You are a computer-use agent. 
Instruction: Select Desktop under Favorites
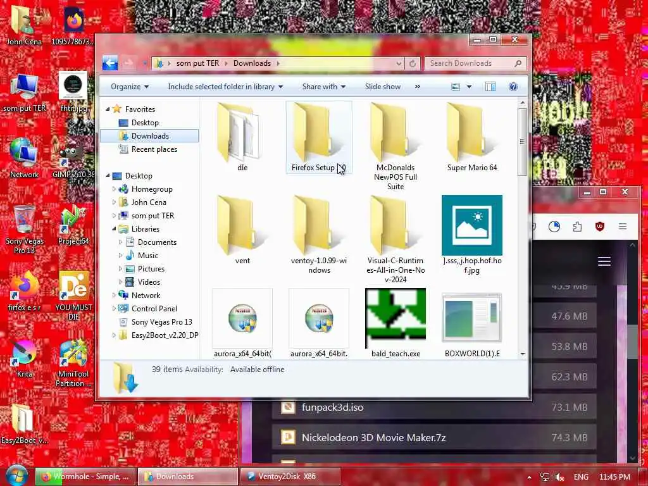pyautogui.click(x=145, y=123)
